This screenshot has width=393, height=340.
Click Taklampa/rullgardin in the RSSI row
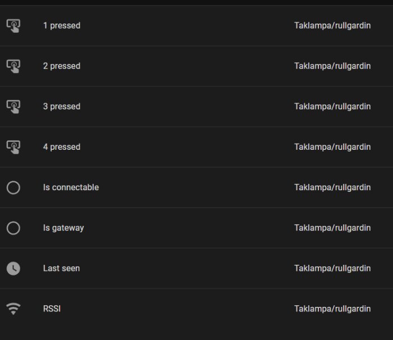point(332,309)
